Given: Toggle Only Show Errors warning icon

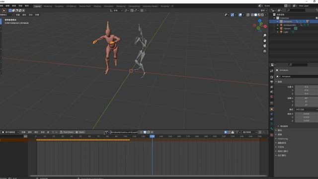Looking at the screenshot, I should coord(233,132).
